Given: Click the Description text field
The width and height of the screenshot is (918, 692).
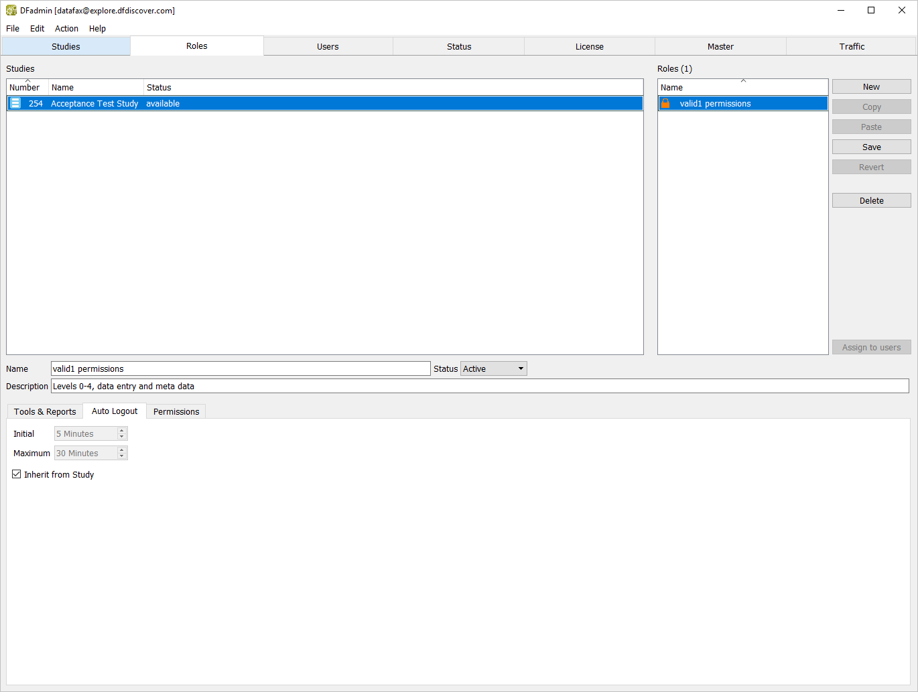Looking at the screenshot, I should [480, 386].
